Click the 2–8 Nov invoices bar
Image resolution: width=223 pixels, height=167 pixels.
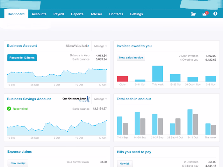click(211, 79)
